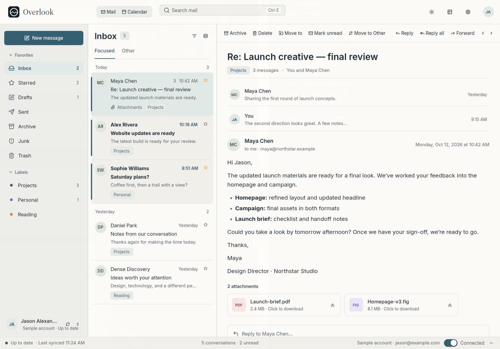Switch to the Other inbox tab

tap(128, 51)
